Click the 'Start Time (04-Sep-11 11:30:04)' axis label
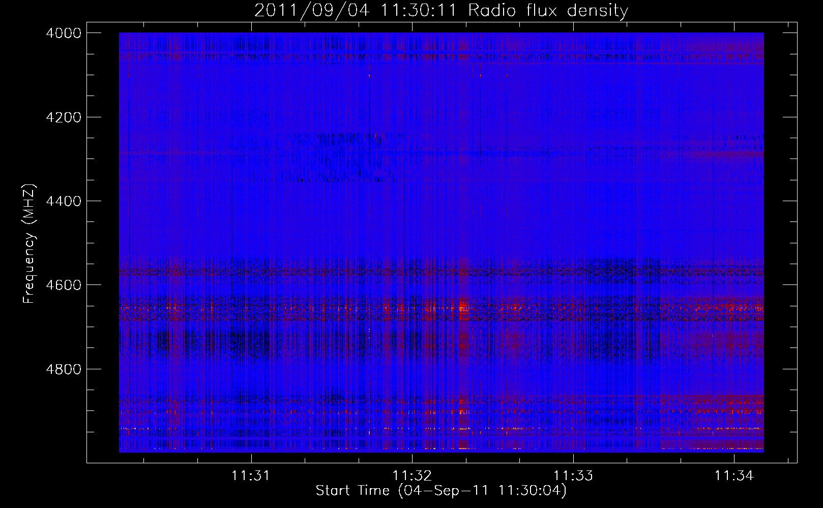Viewport: 823px width, 508px height. click(x=441, y=491)
